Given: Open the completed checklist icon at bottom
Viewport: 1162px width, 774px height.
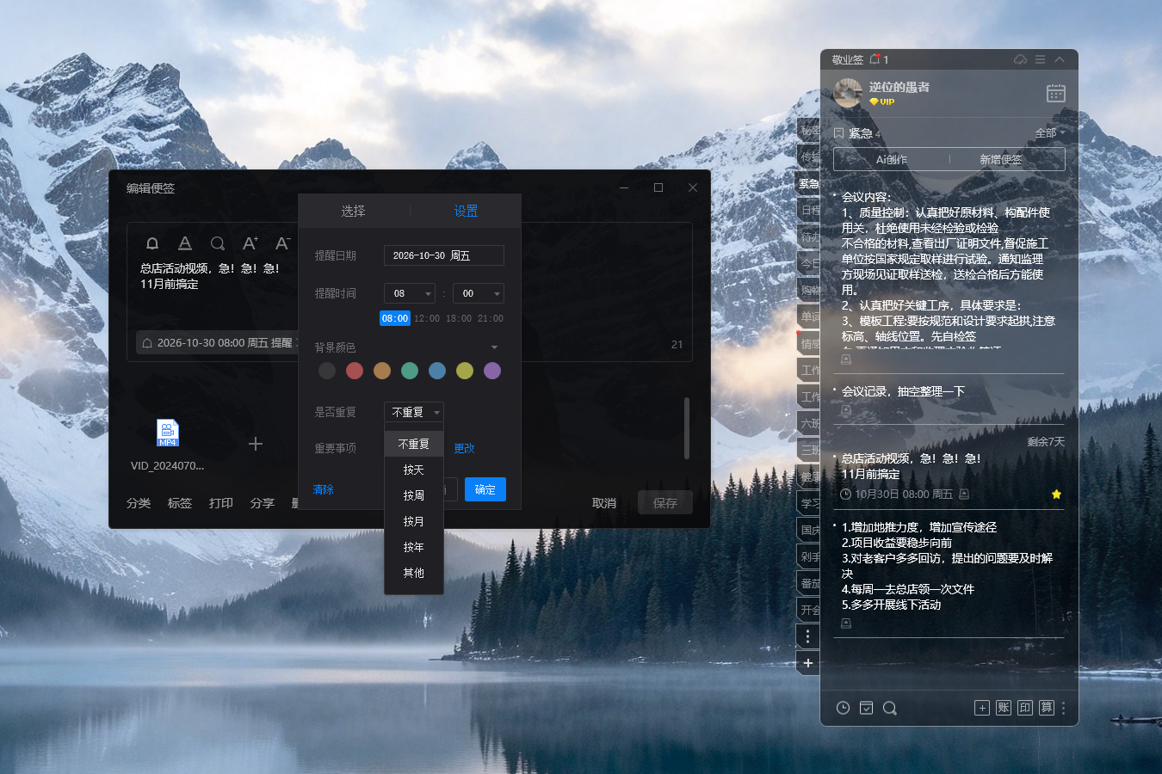Looking at the screenshot, I should click(x=866, y=708).
